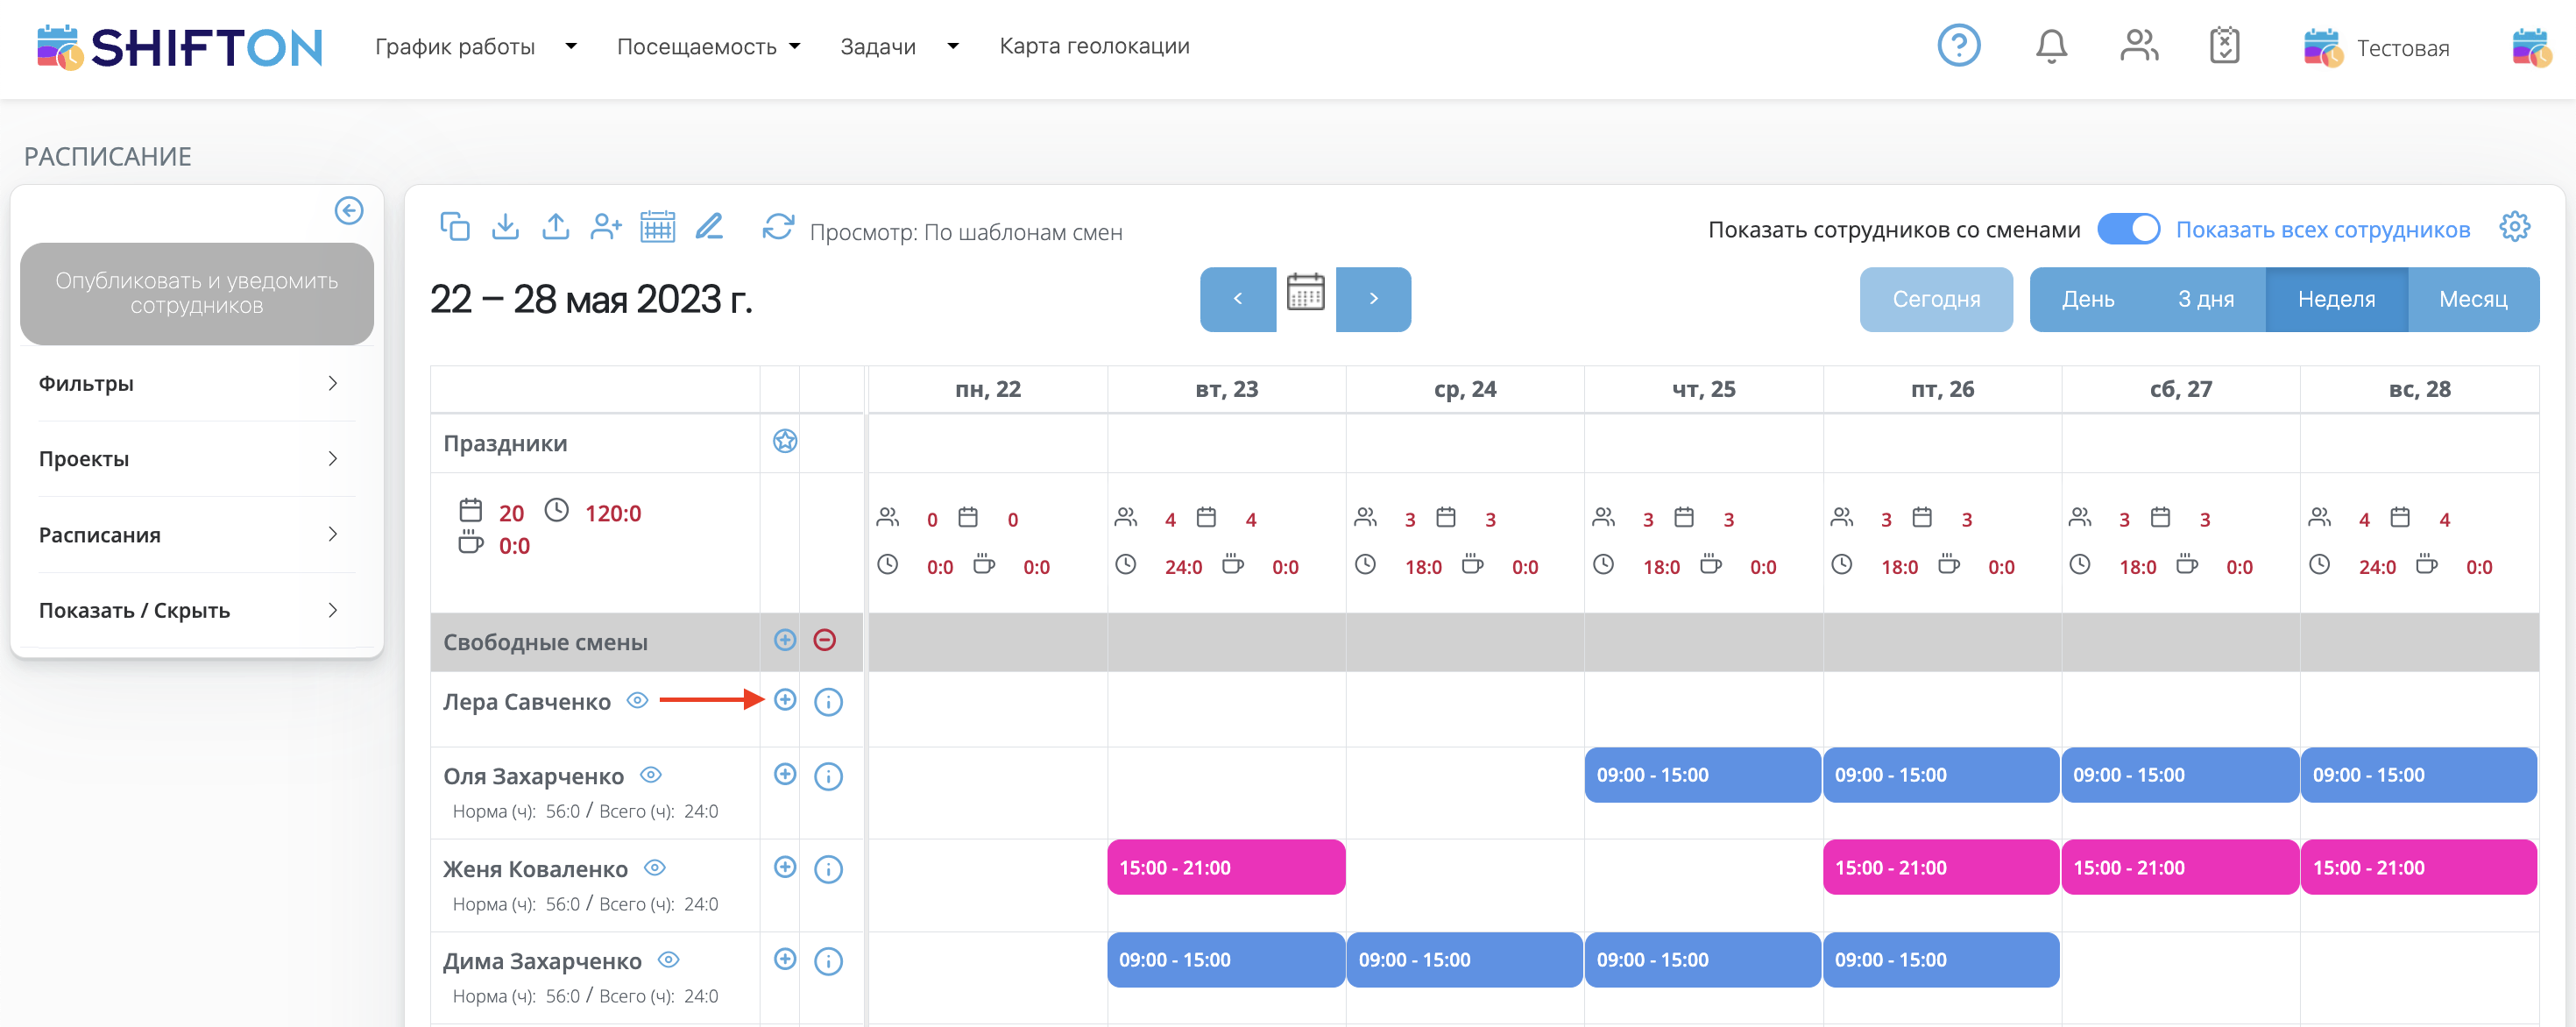The image size is (2576, 1027).
Task: Open schedule settings gear icon
Action: [x=2514, y=227]
